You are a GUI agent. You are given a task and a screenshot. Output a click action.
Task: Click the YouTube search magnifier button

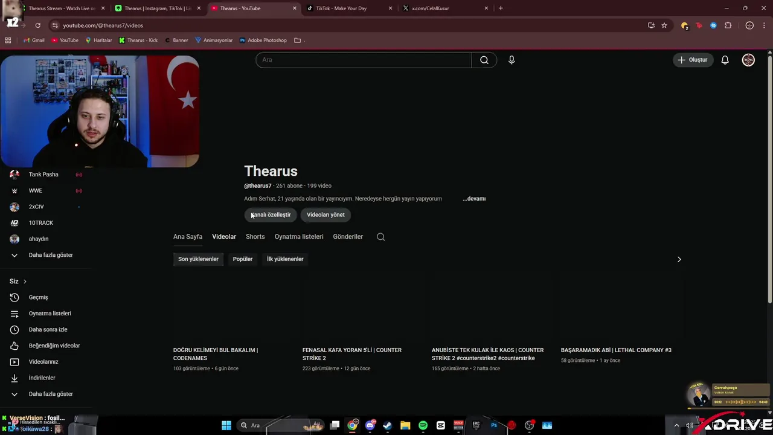click(x=484, y=60)
